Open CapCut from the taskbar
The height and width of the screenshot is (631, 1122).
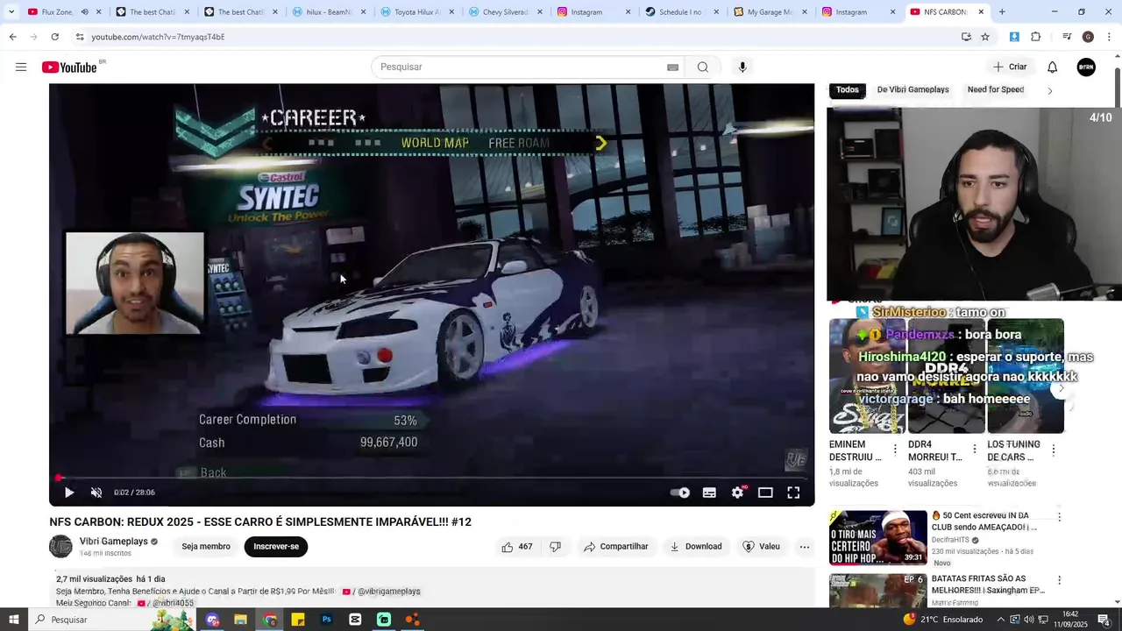click(355, 620)
